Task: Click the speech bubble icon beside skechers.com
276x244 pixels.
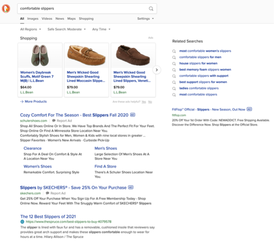Action: (48, 193)
